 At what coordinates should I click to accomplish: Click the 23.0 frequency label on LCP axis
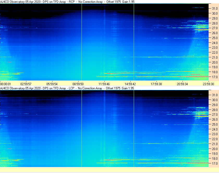pos(215,134)
